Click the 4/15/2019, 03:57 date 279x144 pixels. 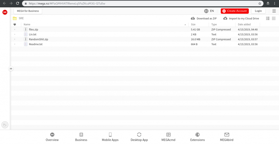(248, 39)
